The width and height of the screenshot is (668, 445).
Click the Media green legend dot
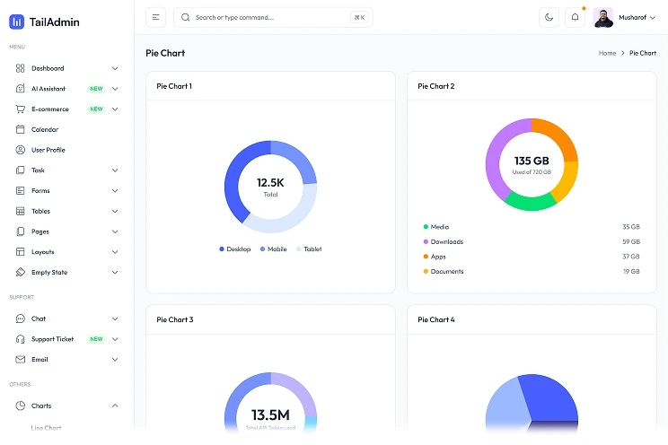(426, 227)
